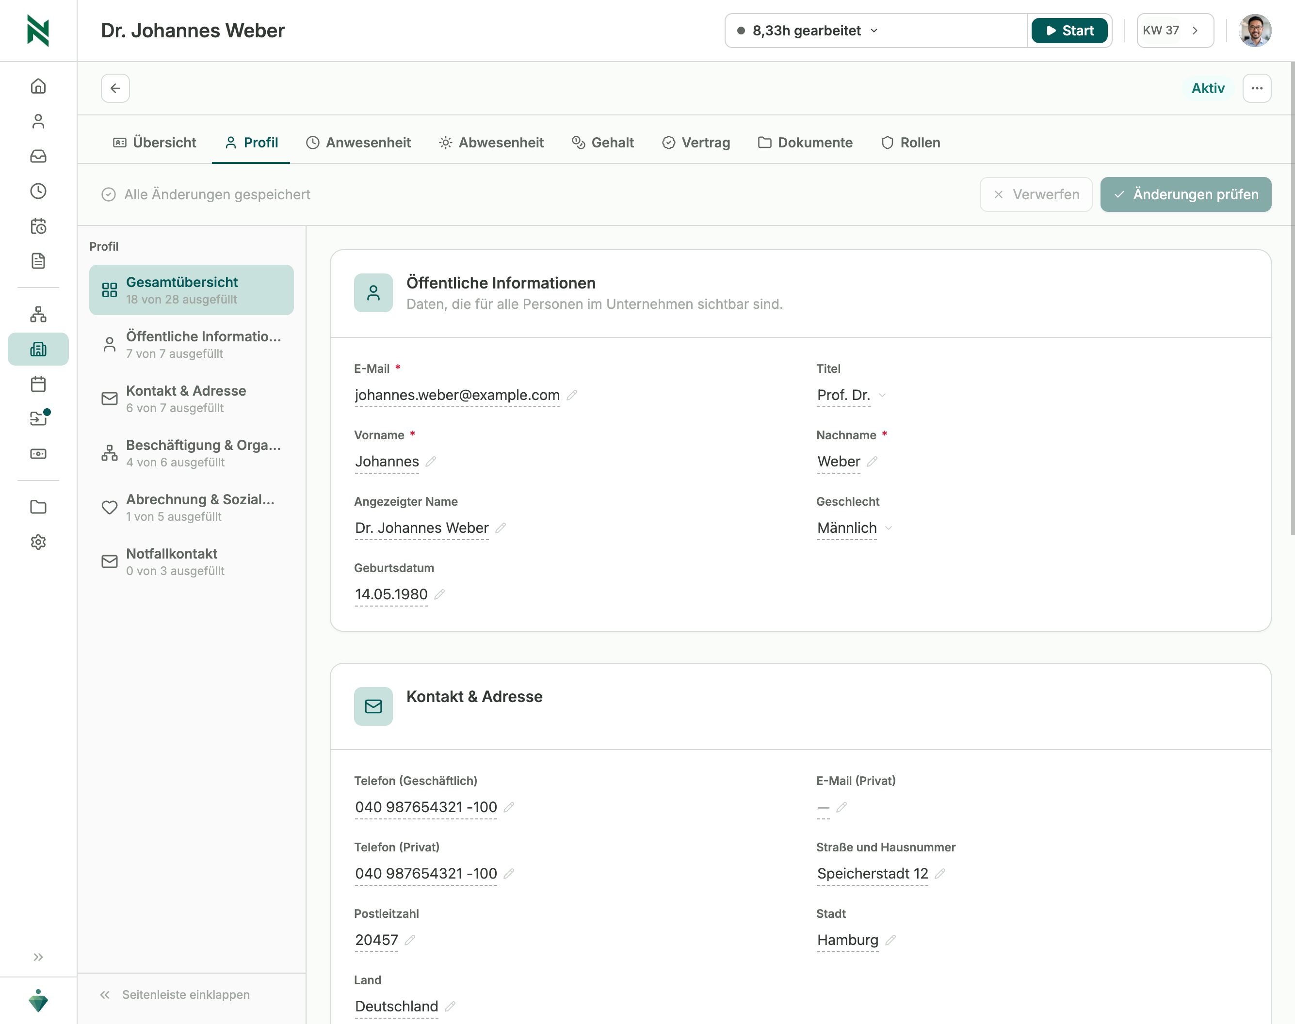Viewport: 1295px width, 1024px height.
Task: Select the highlighted building icon in sidebar
Action: (x=38, y=349)
